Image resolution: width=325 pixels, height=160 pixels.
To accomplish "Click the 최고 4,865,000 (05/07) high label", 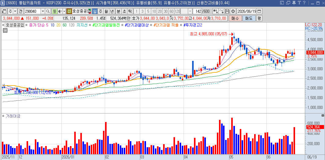I will pos(209,34).
